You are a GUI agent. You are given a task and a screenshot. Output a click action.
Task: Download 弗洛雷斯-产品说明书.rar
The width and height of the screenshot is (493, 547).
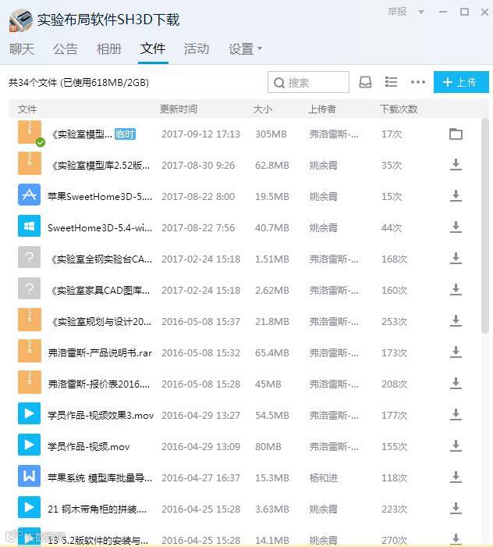(x=456, y=352)
